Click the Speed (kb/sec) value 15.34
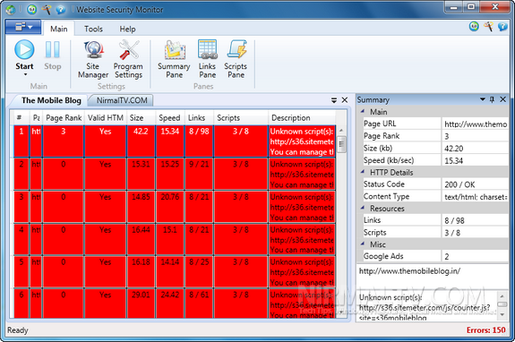The width and height of the screenshot is (515, 342). tap(476, 160)
